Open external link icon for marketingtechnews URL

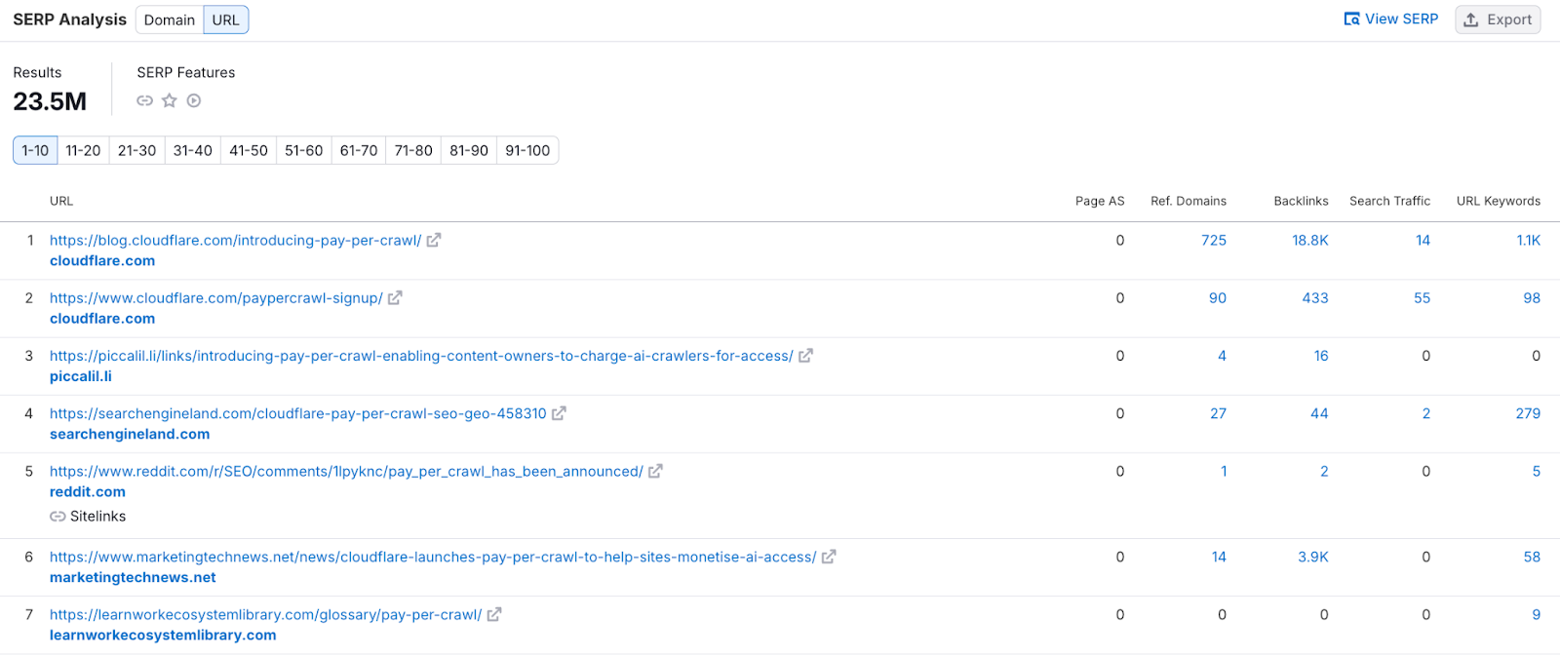[829, 557]
